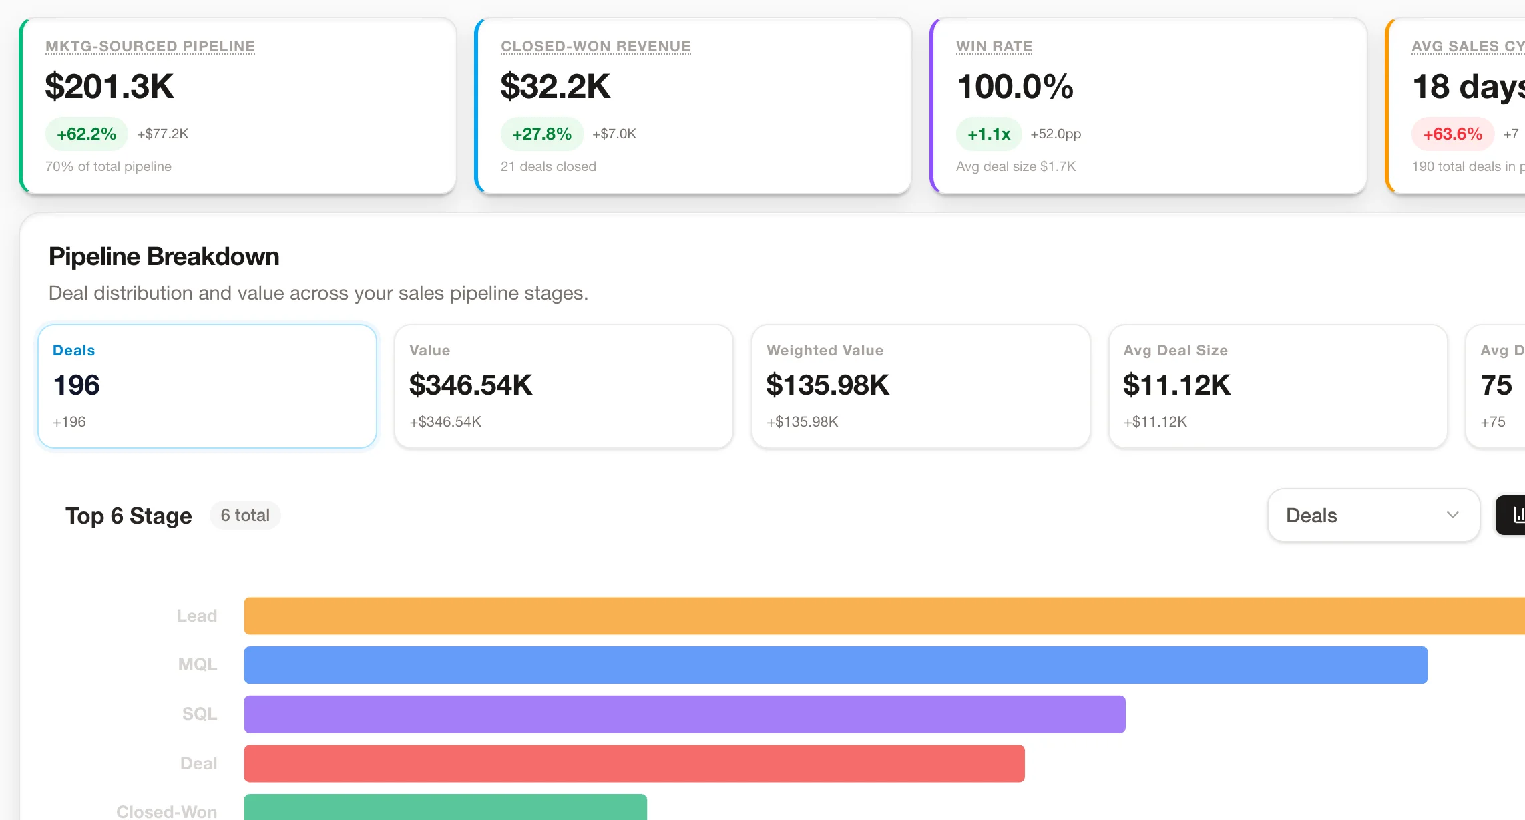Click the 'SQL' stage axis label
This screenshot has height=820, width=1525.
(200, 714)
